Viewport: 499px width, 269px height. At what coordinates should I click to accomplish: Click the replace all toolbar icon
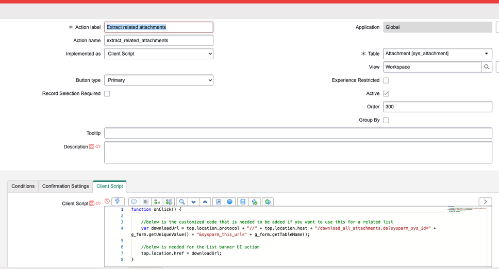coord(169,201)
